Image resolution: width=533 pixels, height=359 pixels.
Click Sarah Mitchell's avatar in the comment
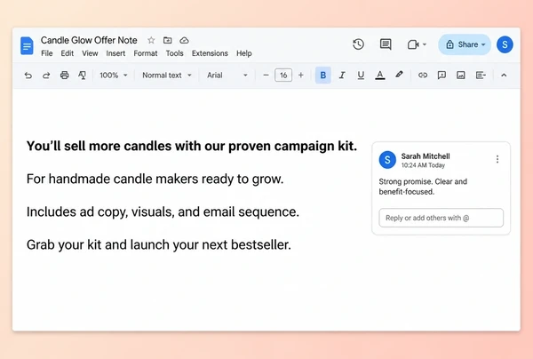pos(387,160)
